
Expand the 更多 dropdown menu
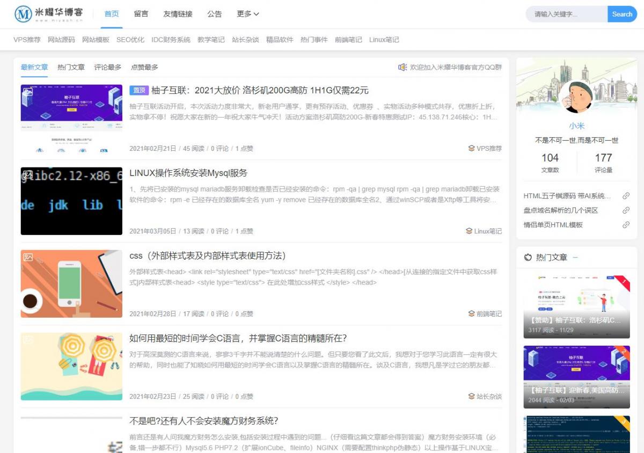click(x=247, y=14)
